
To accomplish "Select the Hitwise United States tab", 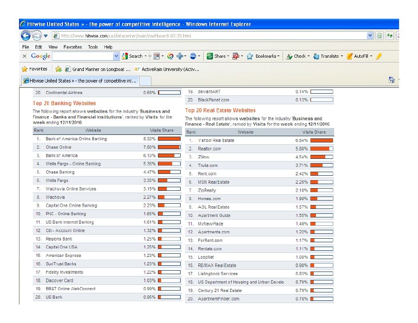I will tap(80, 81).
